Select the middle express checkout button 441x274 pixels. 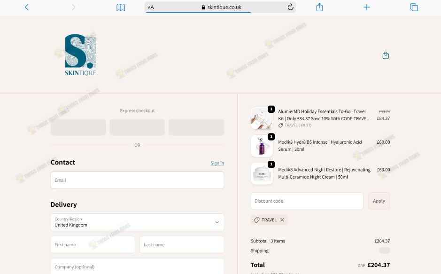pos(137,127)
